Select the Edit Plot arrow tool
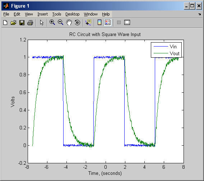 coord(42,23)
